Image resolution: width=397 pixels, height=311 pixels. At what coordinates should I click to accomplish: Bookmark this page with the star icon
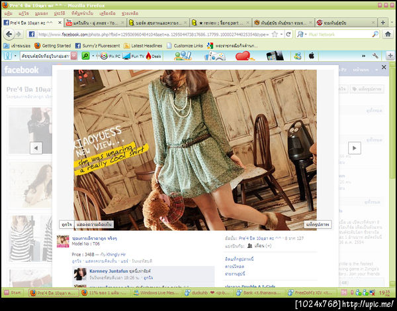point(275,34)
